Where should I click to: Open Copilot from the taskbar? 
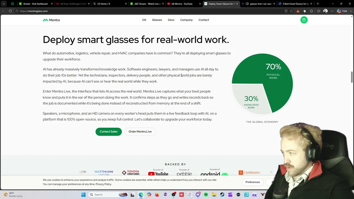pyautogui.click(x=149, y=195)
